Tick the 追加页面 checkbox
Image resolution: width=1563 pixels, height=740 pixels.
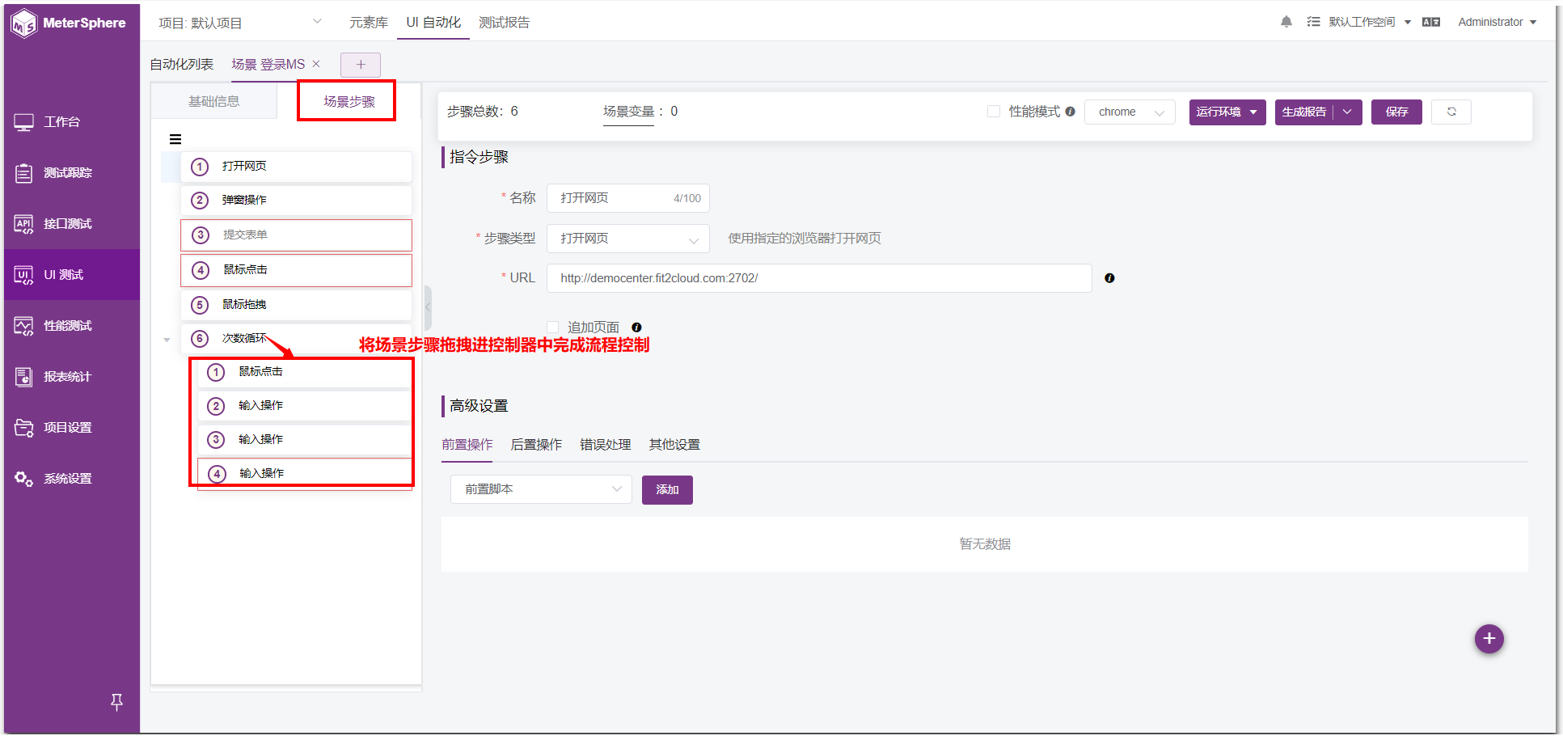tap(553, 328)
